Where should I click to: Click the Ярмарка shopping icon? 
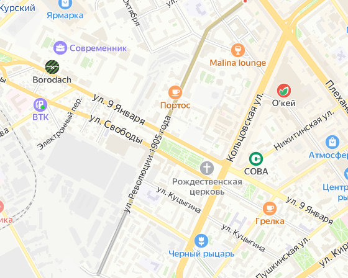coord(65,3)
